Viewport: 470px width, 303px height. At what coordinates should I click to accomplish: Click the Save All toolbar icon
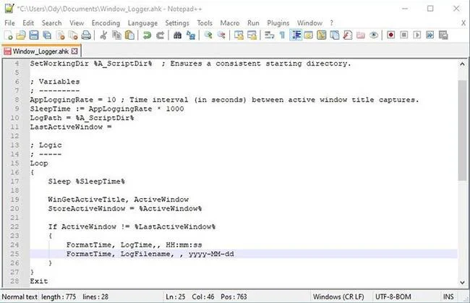click(47, 35)
